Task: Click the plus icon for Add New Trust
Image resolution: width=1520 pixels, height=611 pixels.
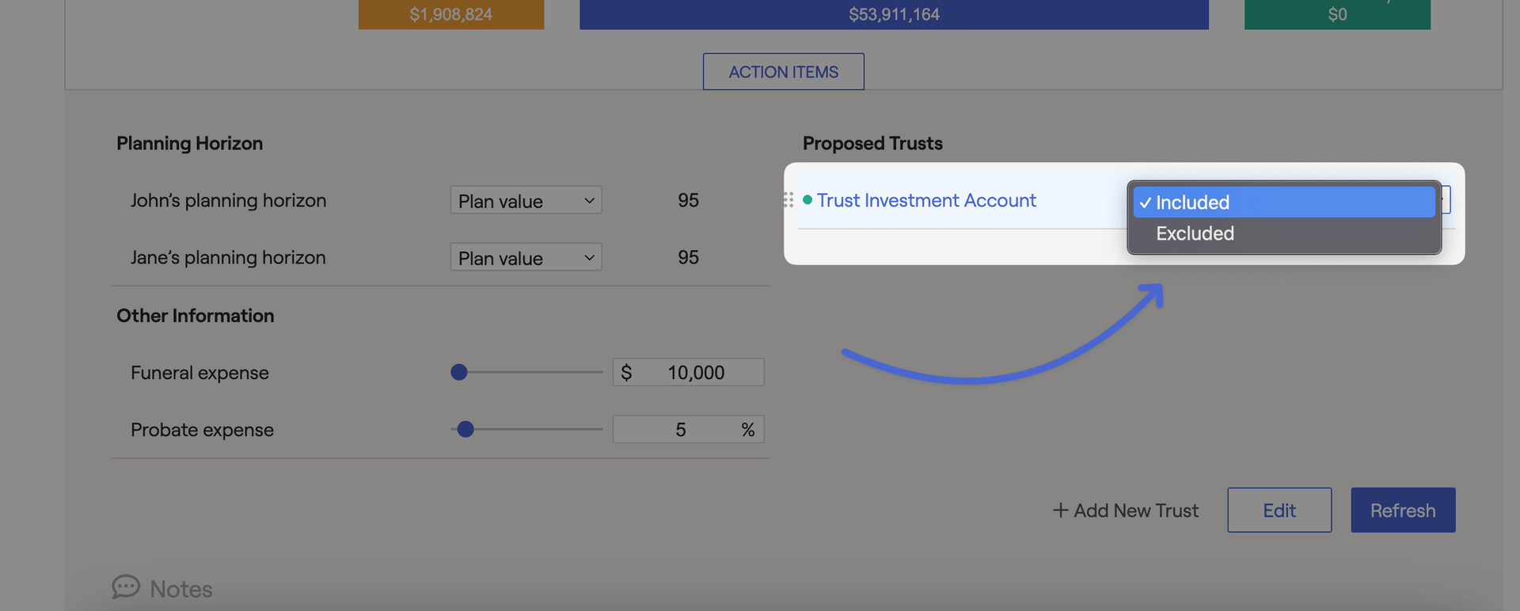Action: [x=1060, y=510]
